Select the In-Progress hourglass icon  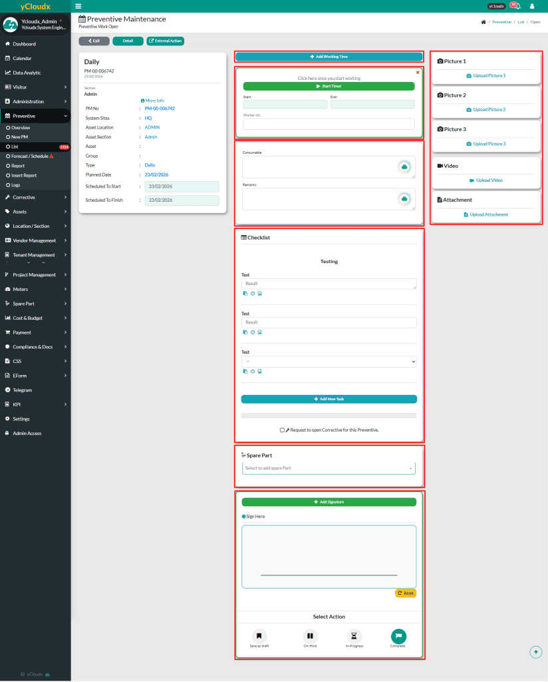[x=354, y=635]
